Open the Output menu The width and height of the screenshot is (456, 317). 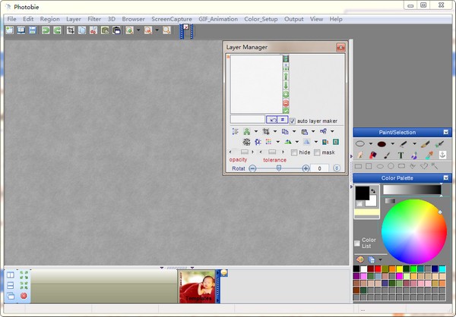[293, 19]
